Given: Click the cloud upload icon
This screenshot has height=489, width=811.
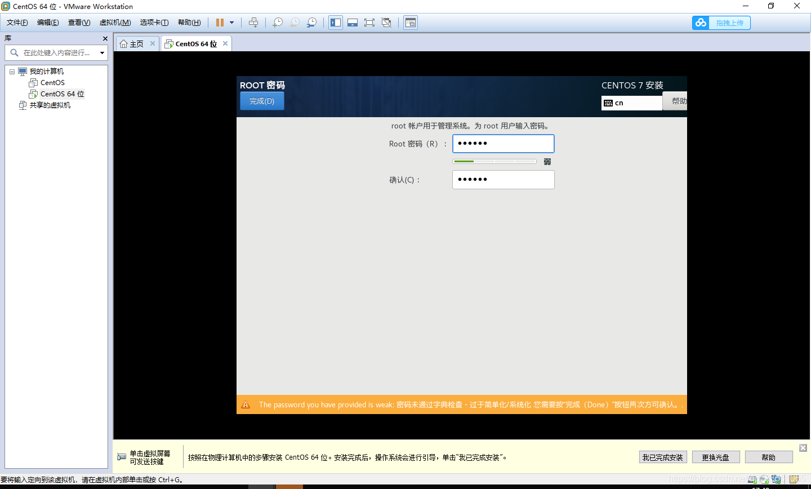Looking at the screenshot, I should (701, 23).
